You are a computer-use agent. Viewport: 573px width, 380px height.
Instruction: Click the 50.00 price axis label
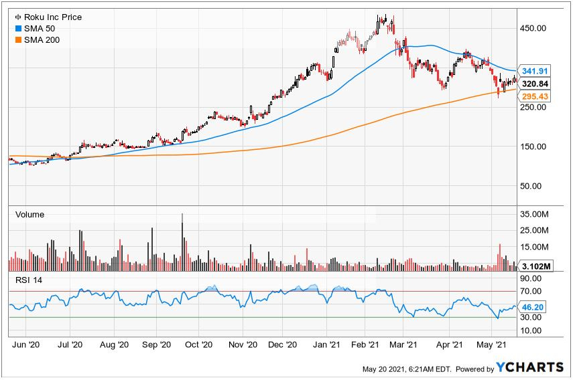pos(531,186)
